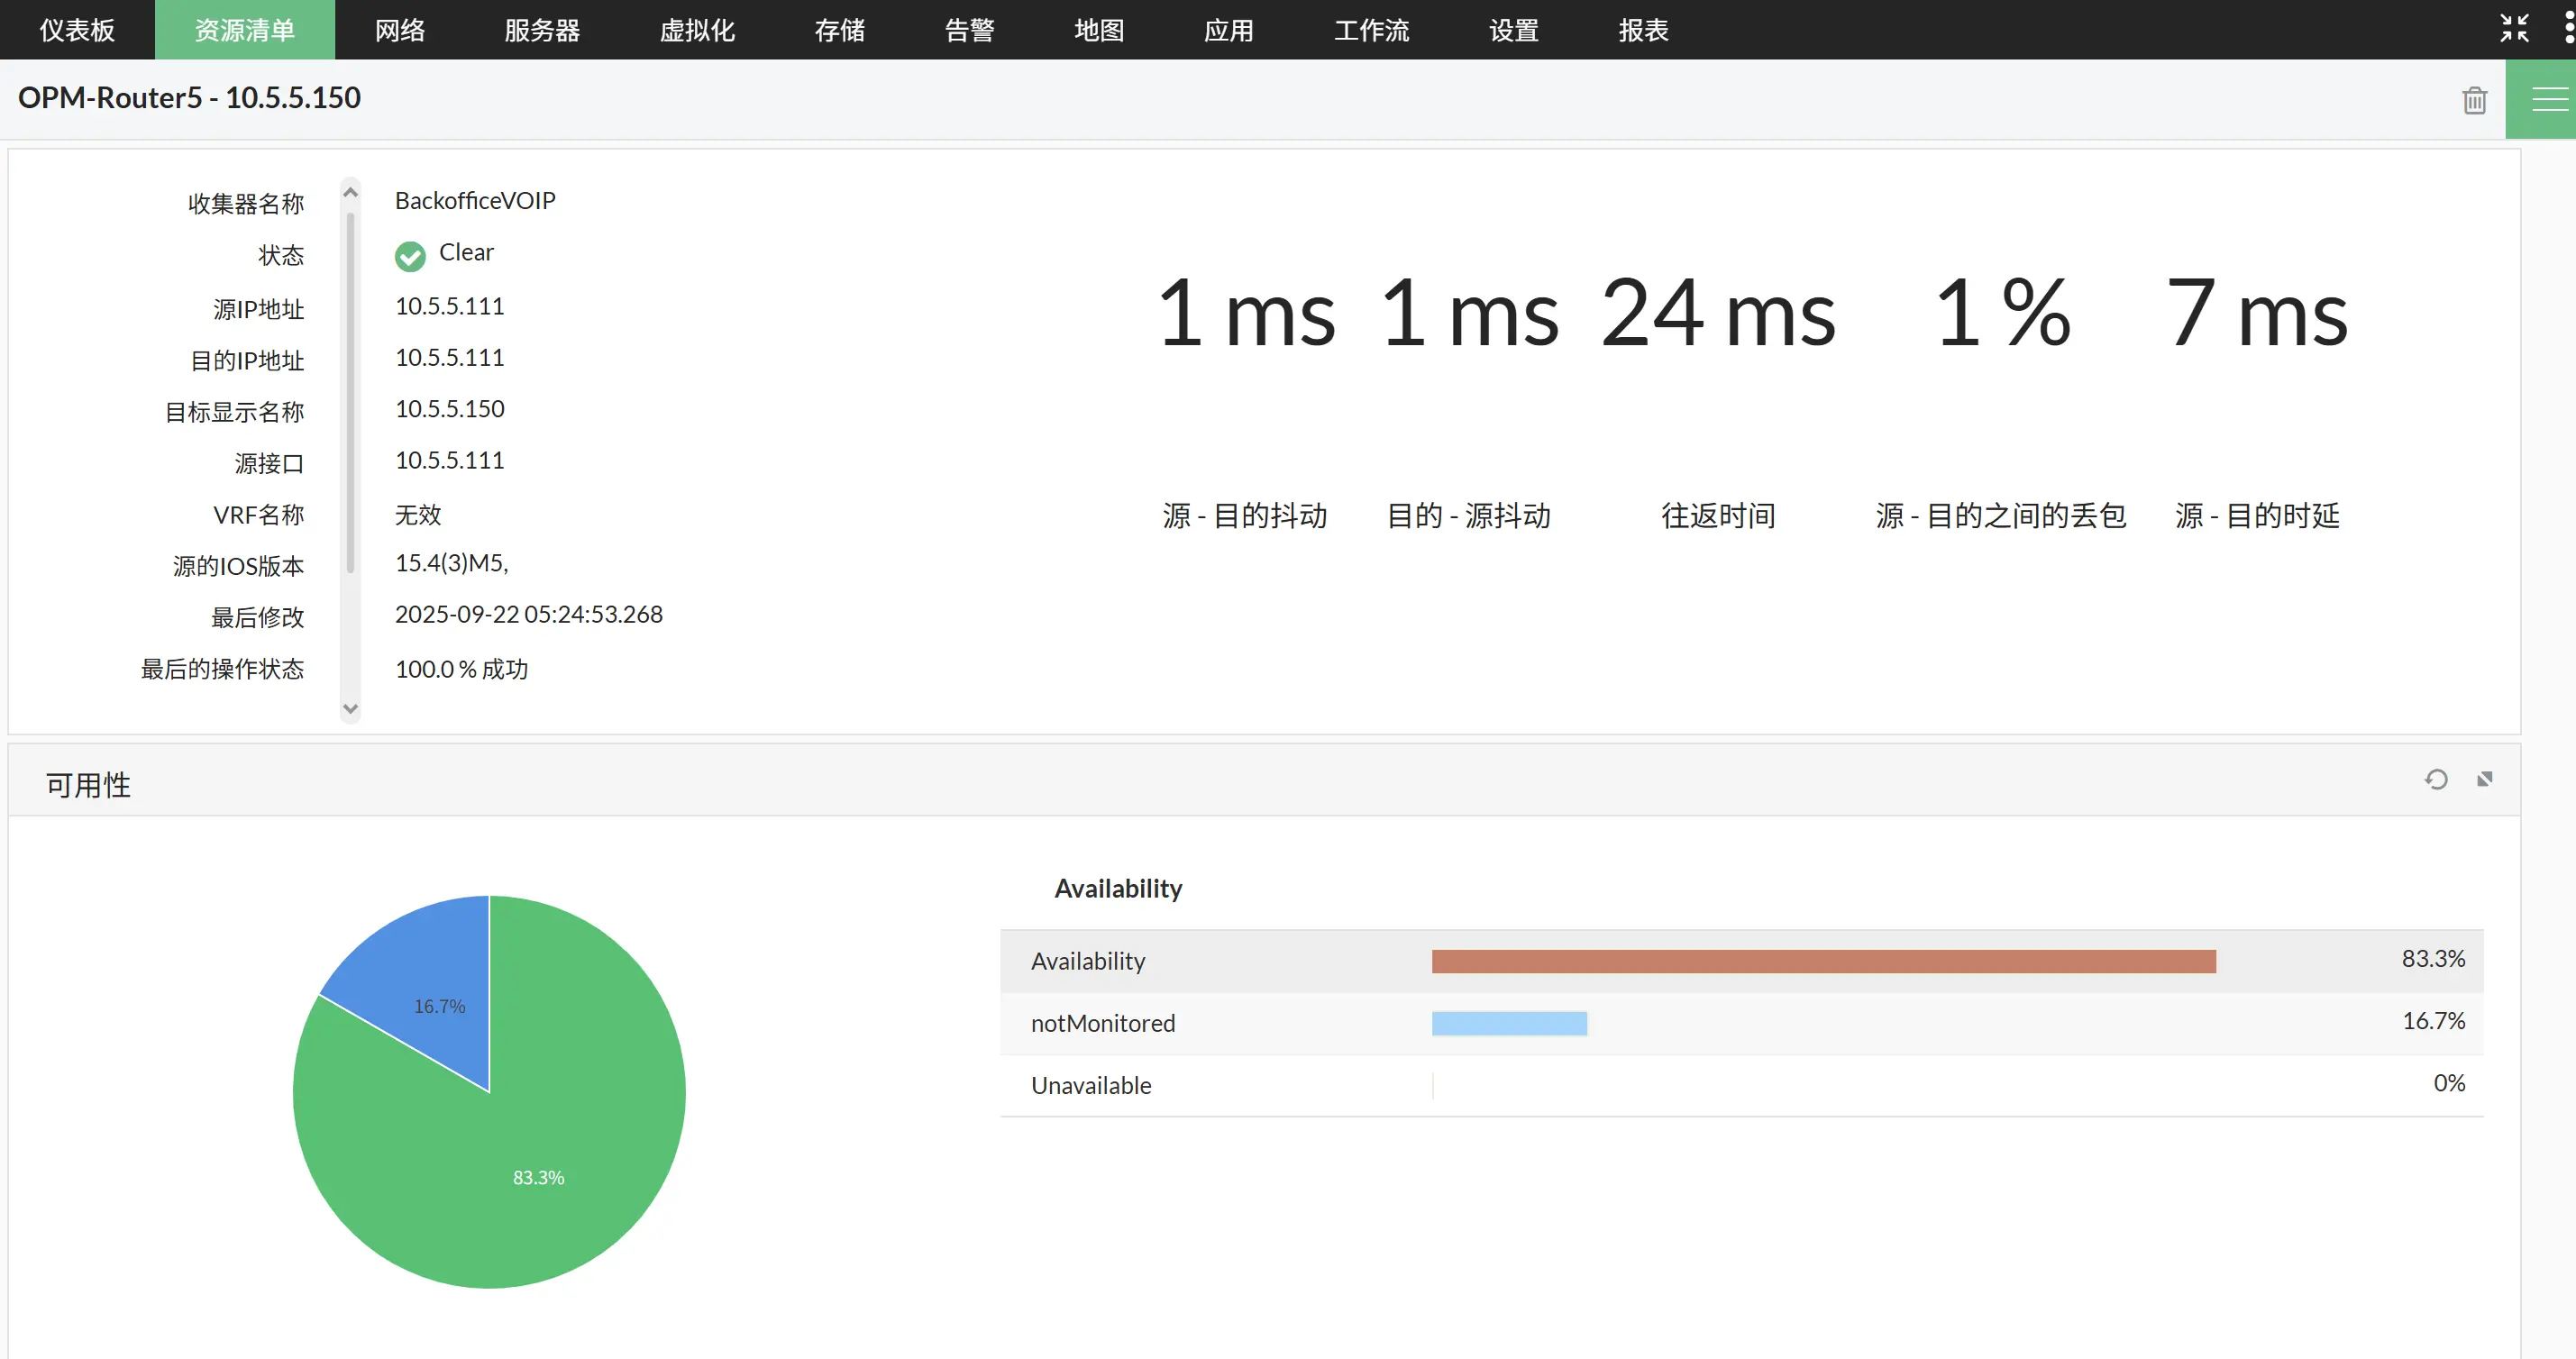Click the green Clear status icon
The image size is (2576, 1359).
tap(410, 256)
